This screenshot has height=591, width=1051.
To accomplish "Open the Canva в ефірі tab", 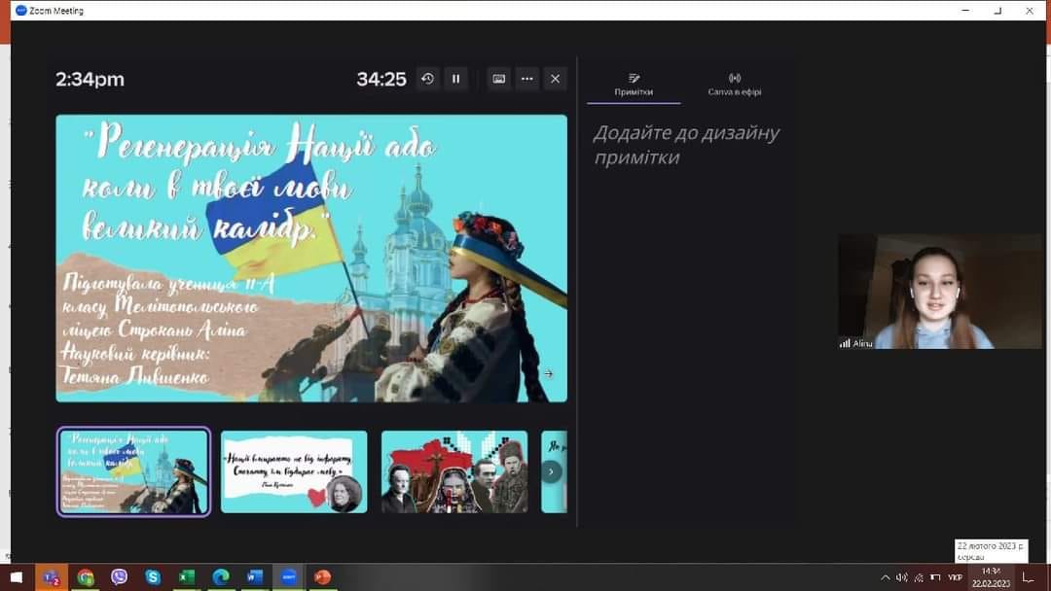I will (x=734, y=85).
